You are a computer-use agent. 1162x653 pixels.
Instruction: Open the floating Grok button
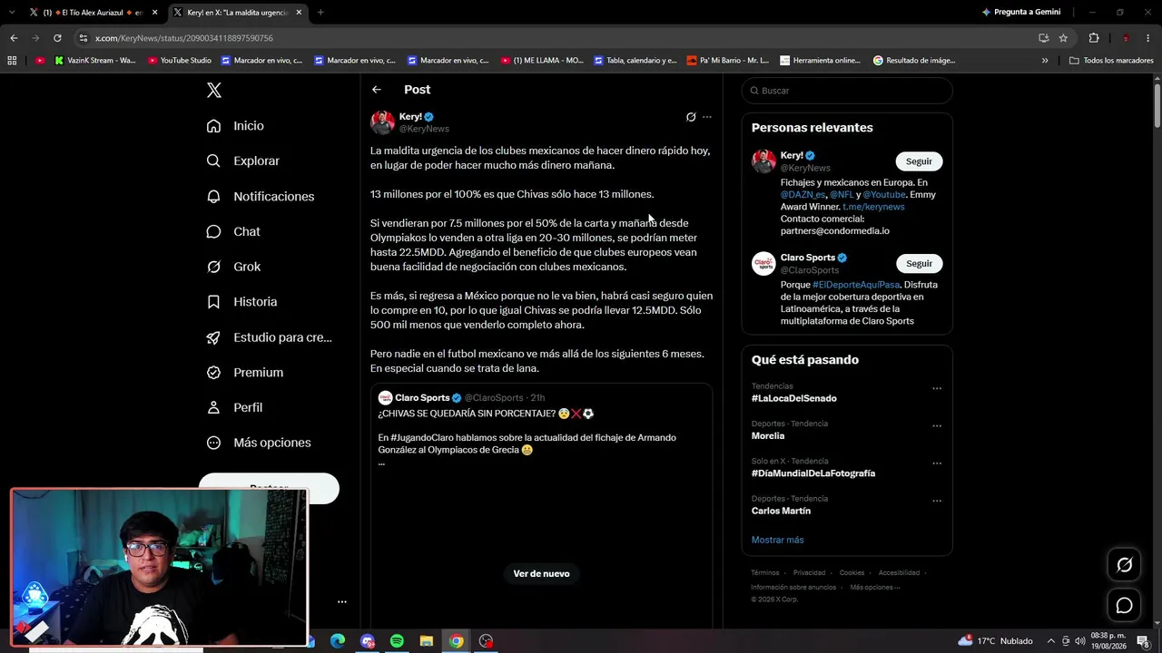(1124, 565)
